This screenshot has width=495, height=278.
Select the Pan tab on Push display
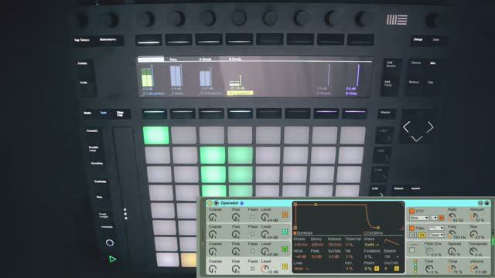[x=173, y=59]
